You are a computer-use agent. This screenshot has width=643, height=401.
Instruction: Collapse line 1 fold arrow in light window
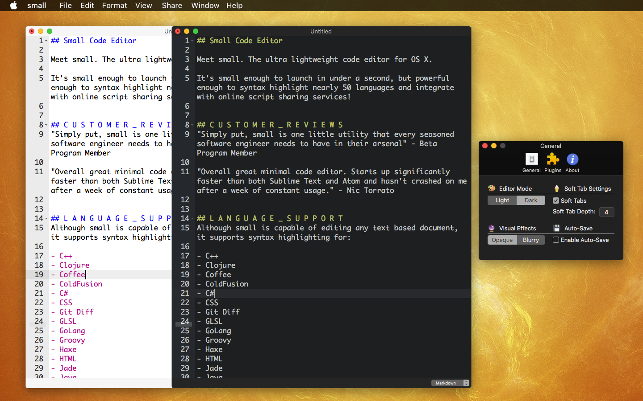pos(46,41)
